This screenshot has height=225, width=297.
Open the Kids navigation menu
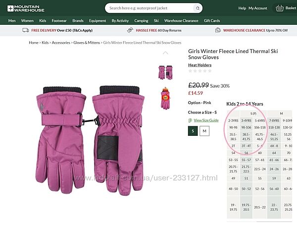(x=43, y=21)
